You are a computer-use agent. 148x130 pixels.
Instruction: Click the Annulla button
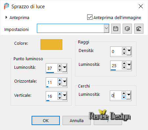77,120
